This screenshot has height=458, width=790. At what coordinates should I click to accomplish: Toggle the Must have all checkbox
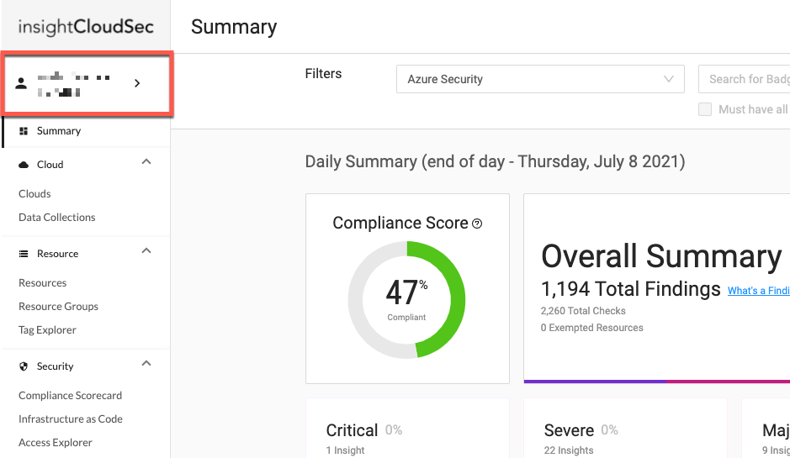(x=705, y=109)
